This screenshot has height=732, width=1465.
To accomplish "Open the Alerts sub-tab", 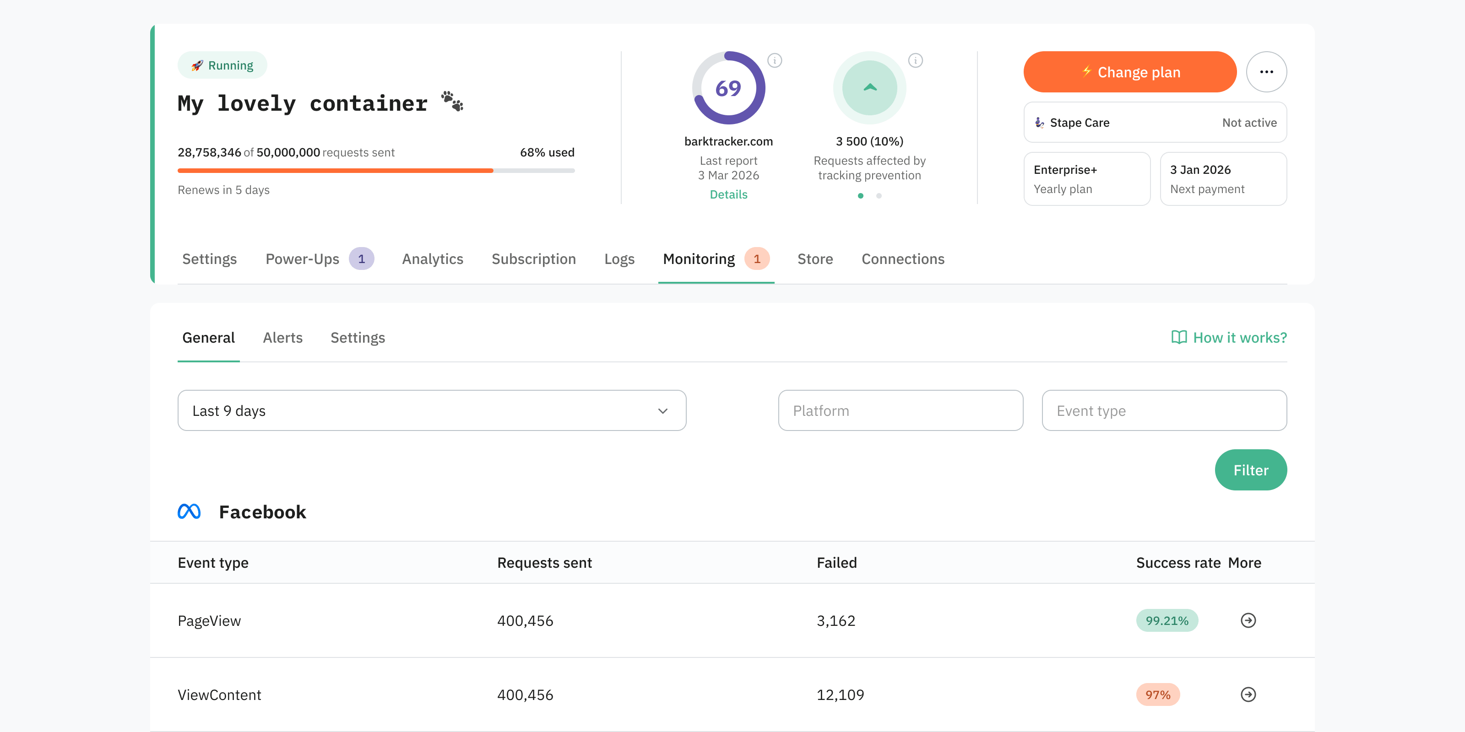I will click(x=282, y=338).
